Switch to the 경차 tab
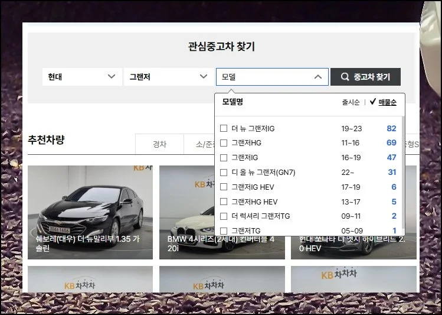This screenshot has width=442, height=315. (159, 144)
